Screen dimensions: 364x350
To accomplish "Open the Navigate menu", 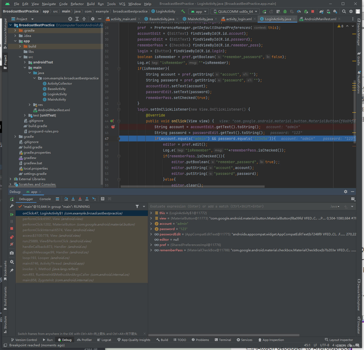I will click(49, 4).
